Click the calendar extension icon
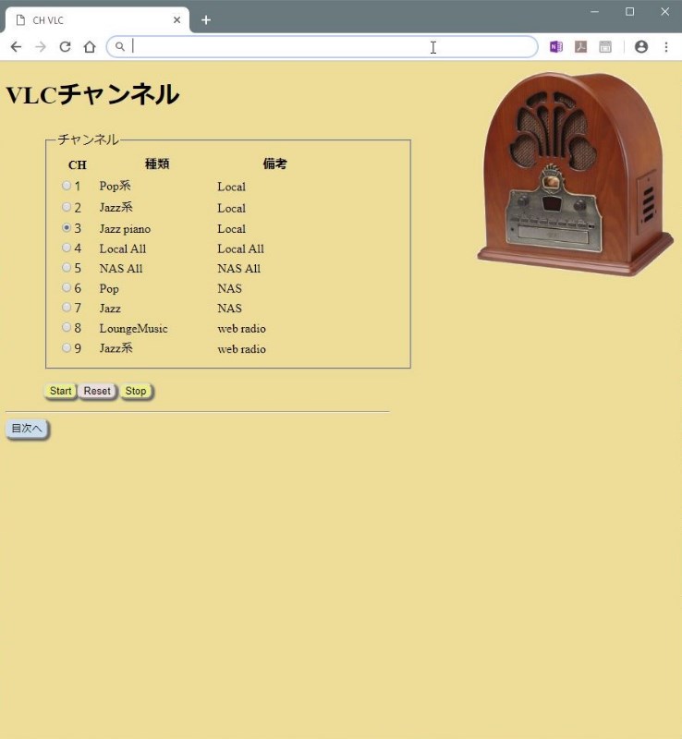The image size is (682, 739). tap(605, 47)
